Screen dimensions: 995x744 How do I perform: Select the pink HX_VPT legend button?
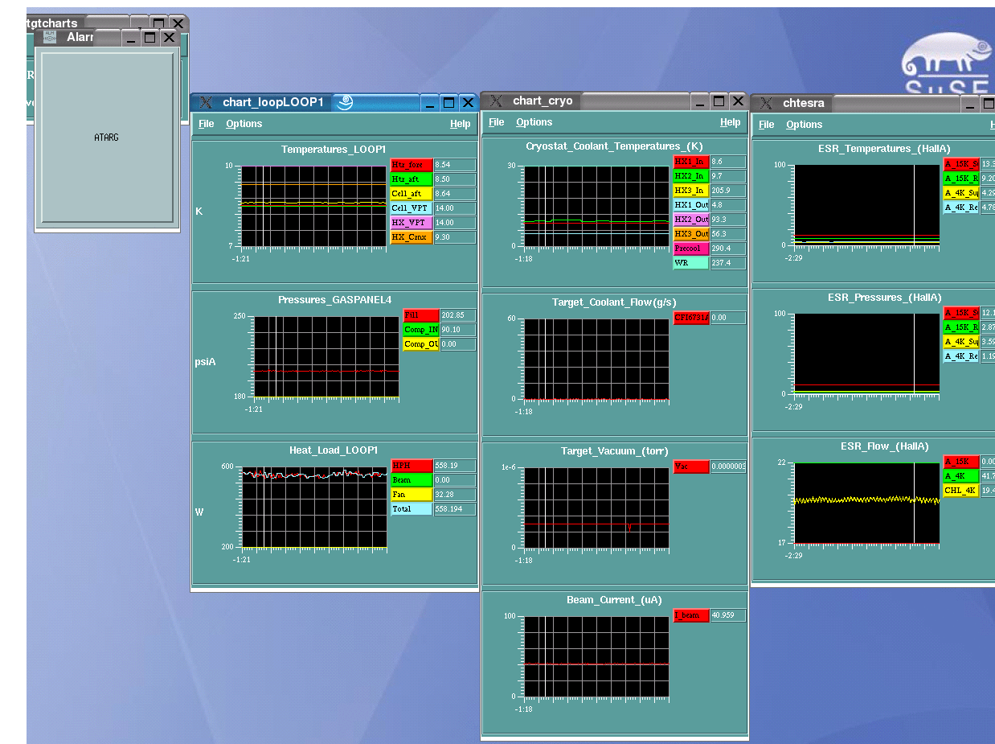click(412, 223)
